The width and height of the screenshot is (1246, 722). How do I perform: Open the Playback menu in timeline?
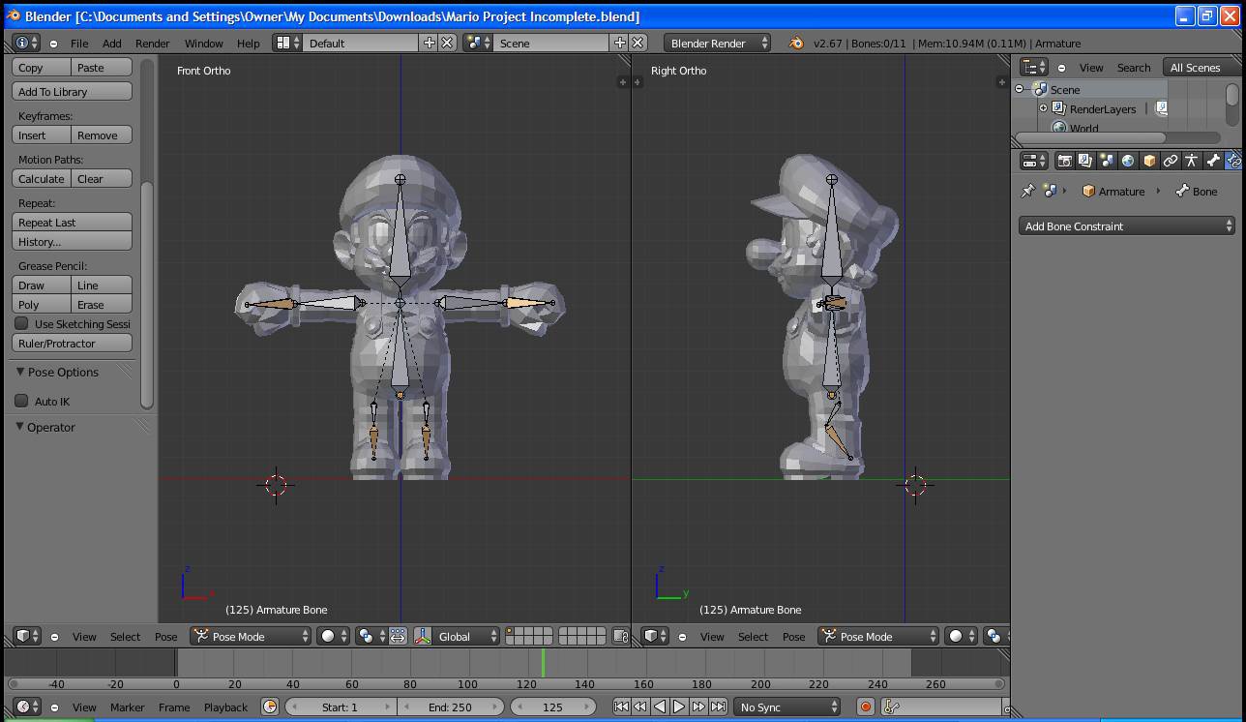pos(225,707)
